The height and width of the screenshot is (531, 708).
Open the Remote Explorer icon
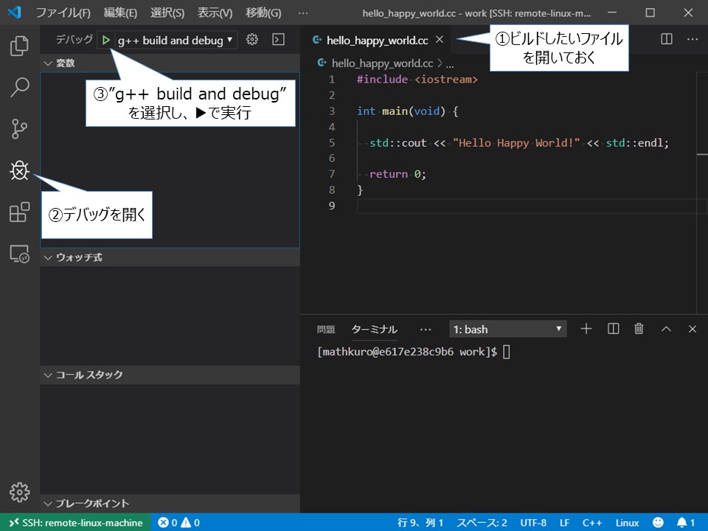(x=19, y=254)
